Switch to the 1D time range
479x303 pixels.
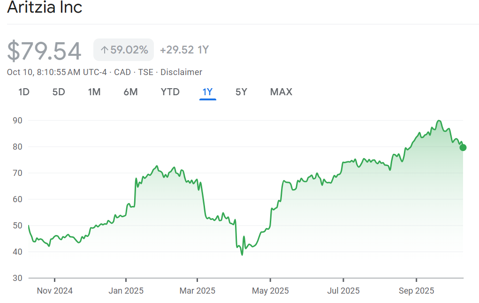pyautogui.click(x=24, y=92)
